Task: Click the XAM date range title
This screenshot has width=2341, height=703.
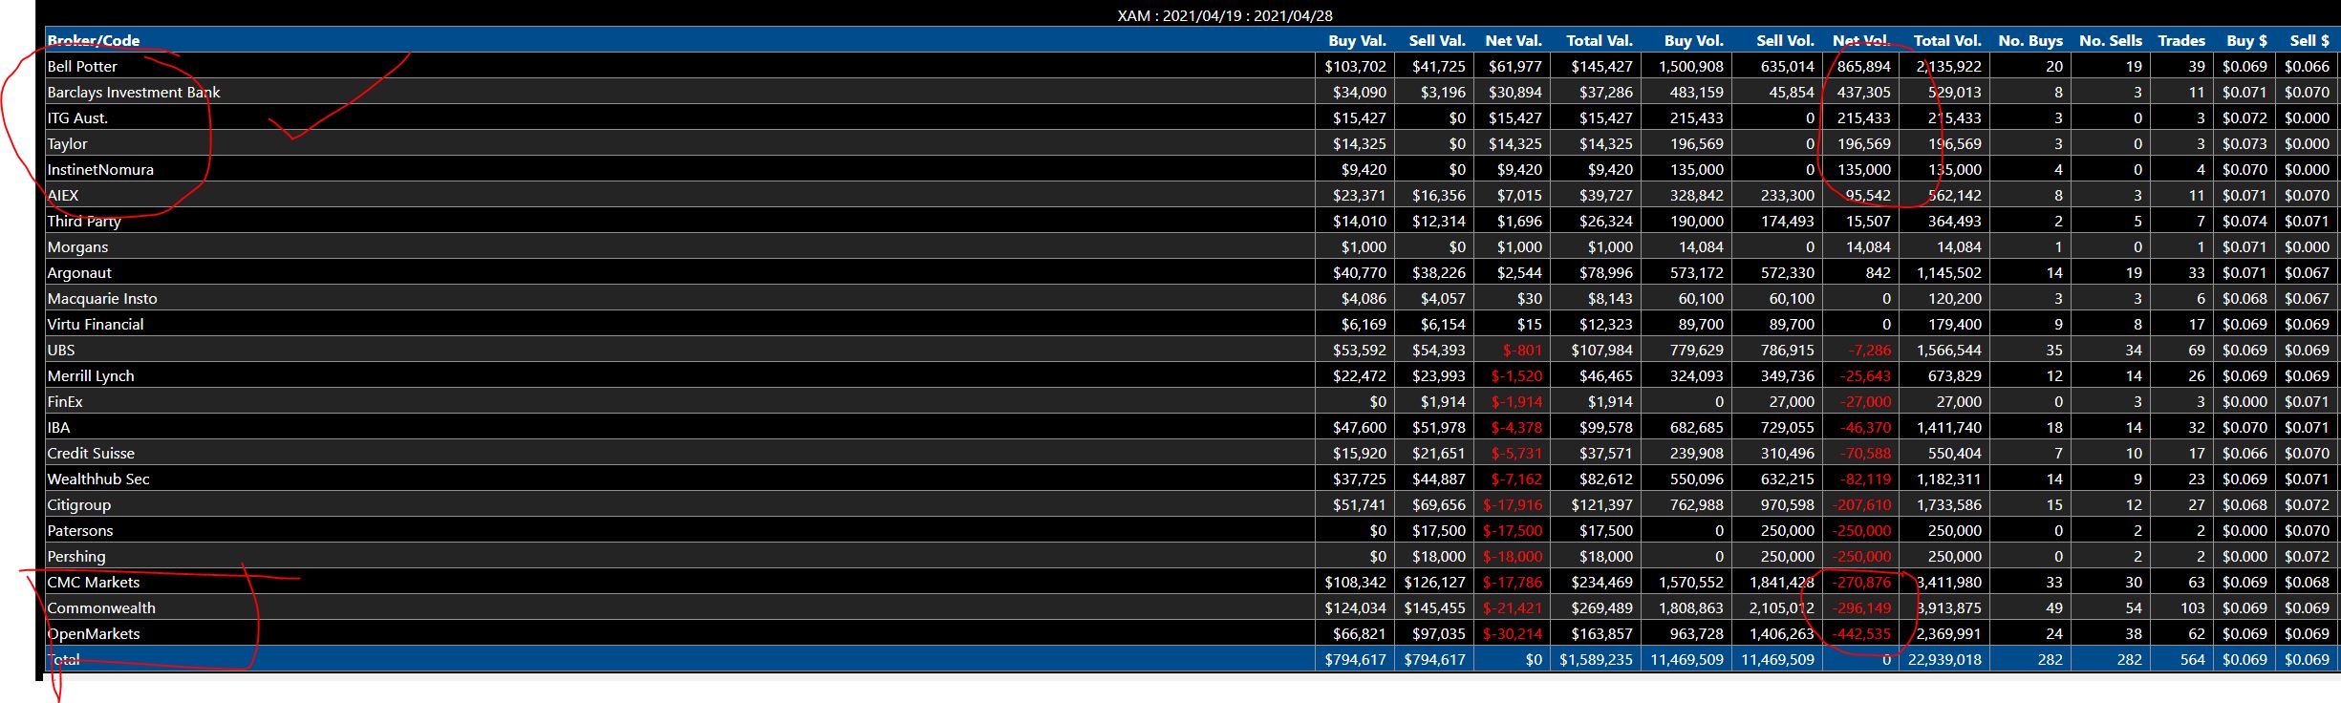Action: pos(1225,15)
